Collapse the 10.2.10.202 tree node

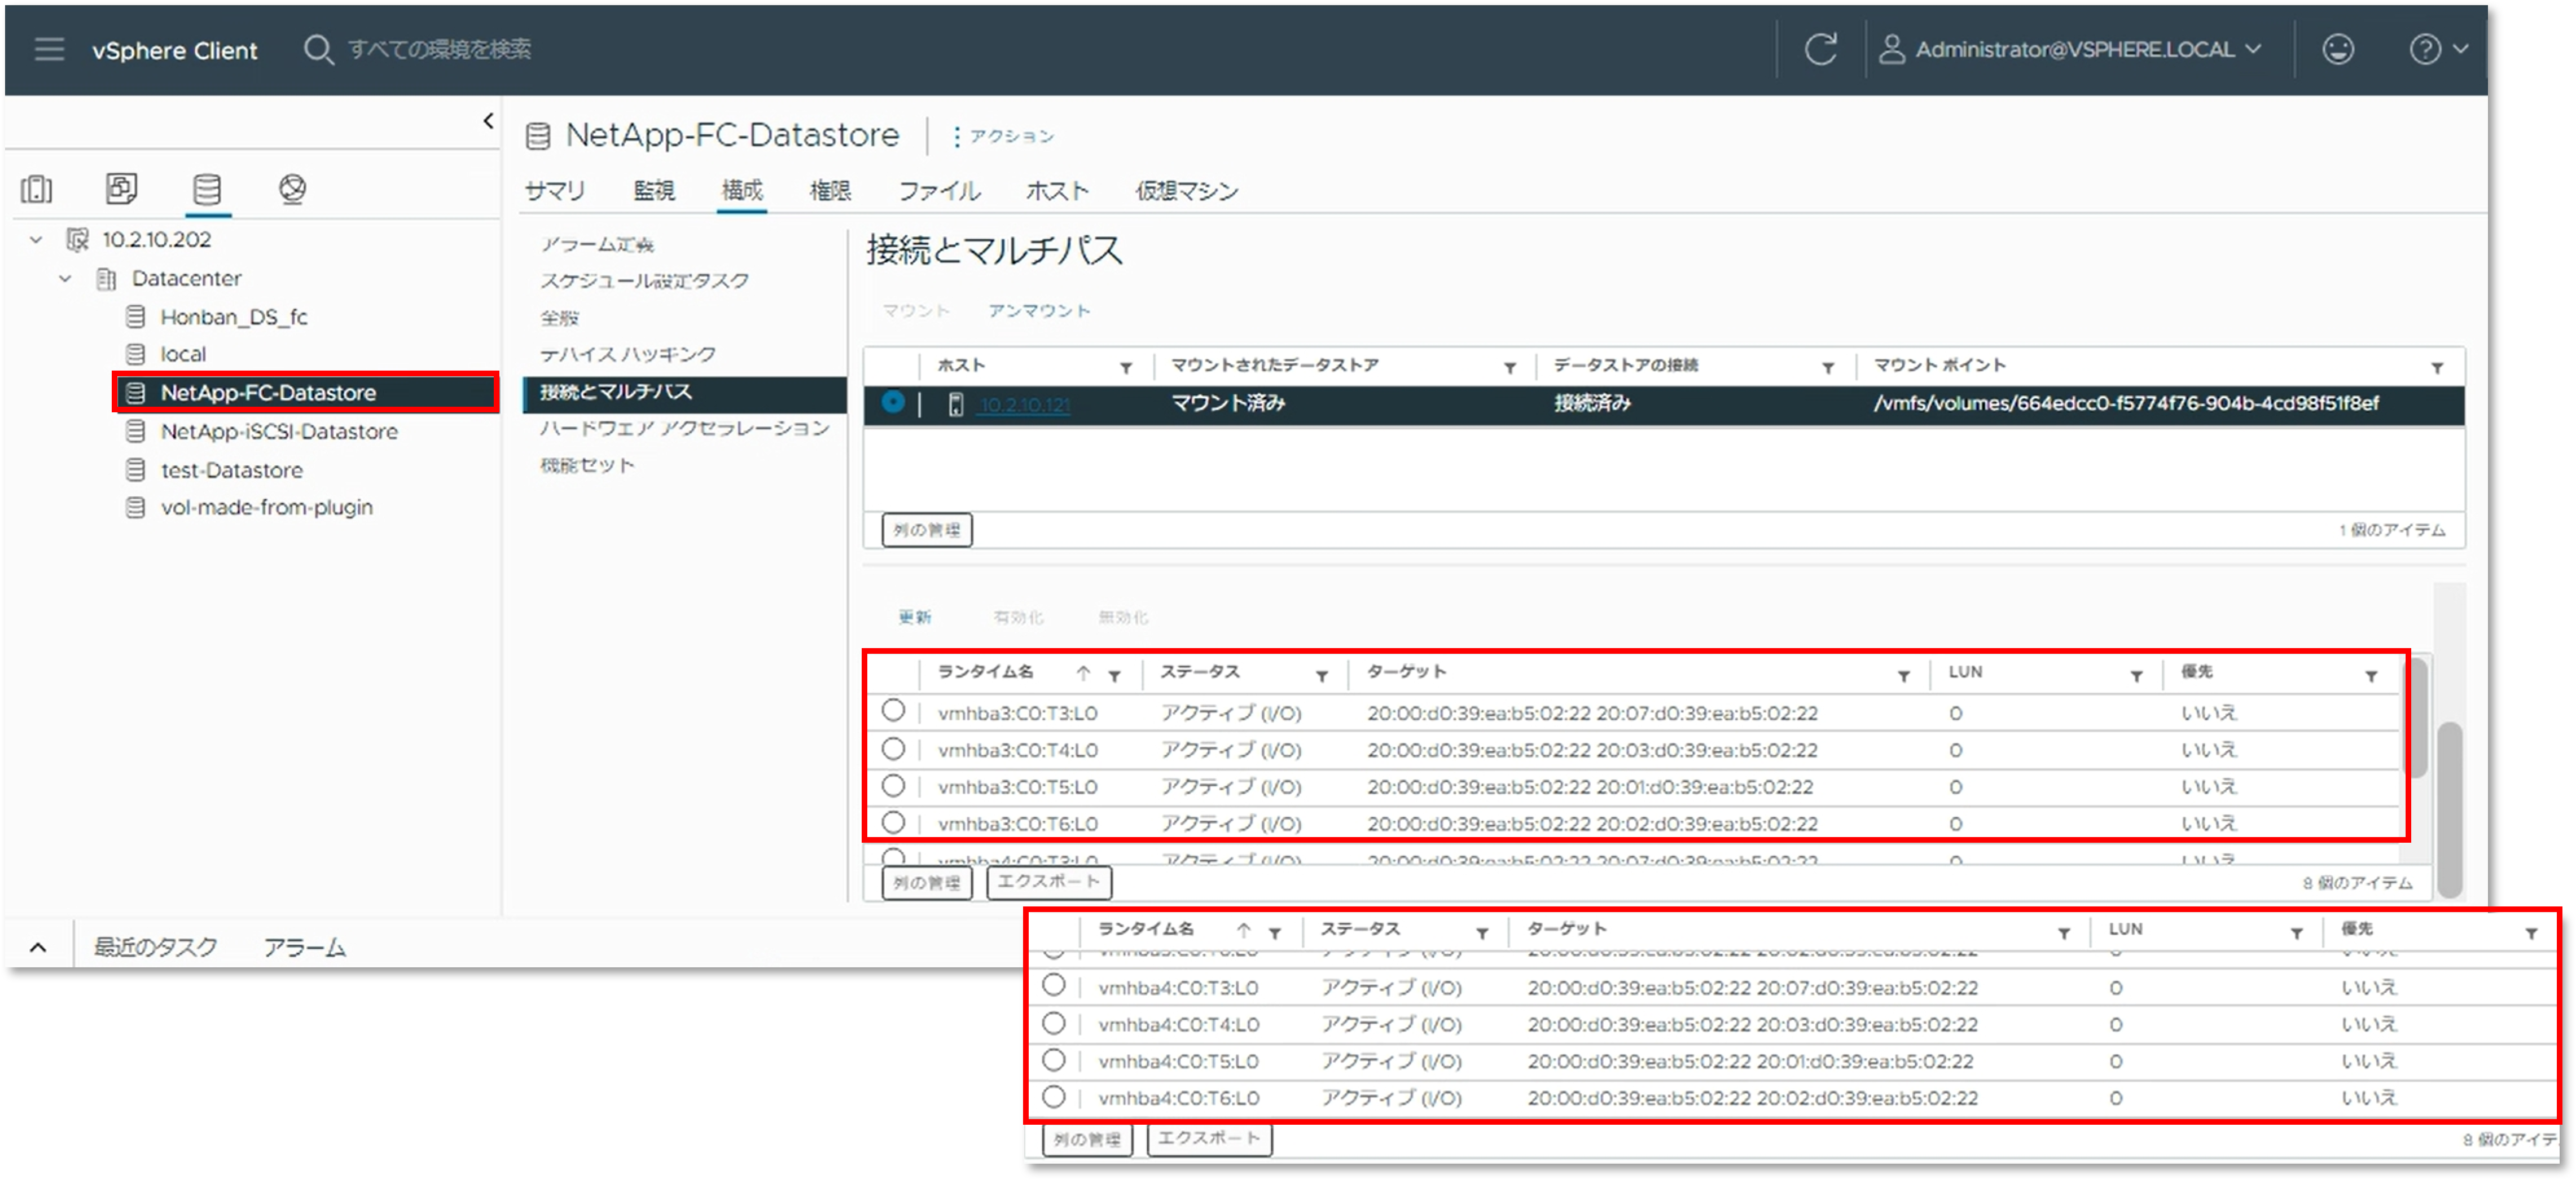(x=36, y=240)
